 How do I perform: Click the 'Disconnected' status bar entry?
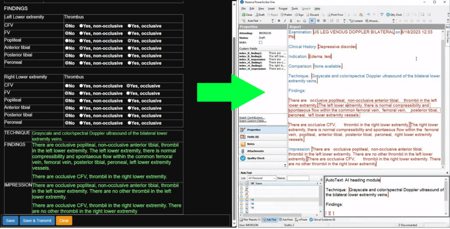tap(409, 225)
